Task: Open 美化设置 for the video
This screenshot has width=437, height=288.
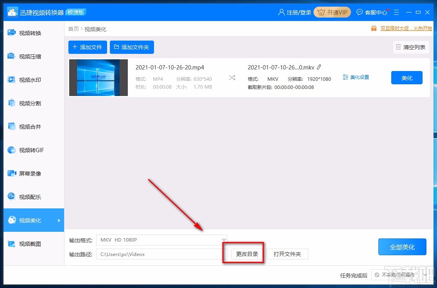Action: [x=355, y=77]
